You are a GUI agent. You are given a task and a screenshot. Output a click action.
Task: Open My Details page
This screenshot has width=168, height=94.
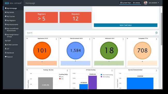point(10,12)
